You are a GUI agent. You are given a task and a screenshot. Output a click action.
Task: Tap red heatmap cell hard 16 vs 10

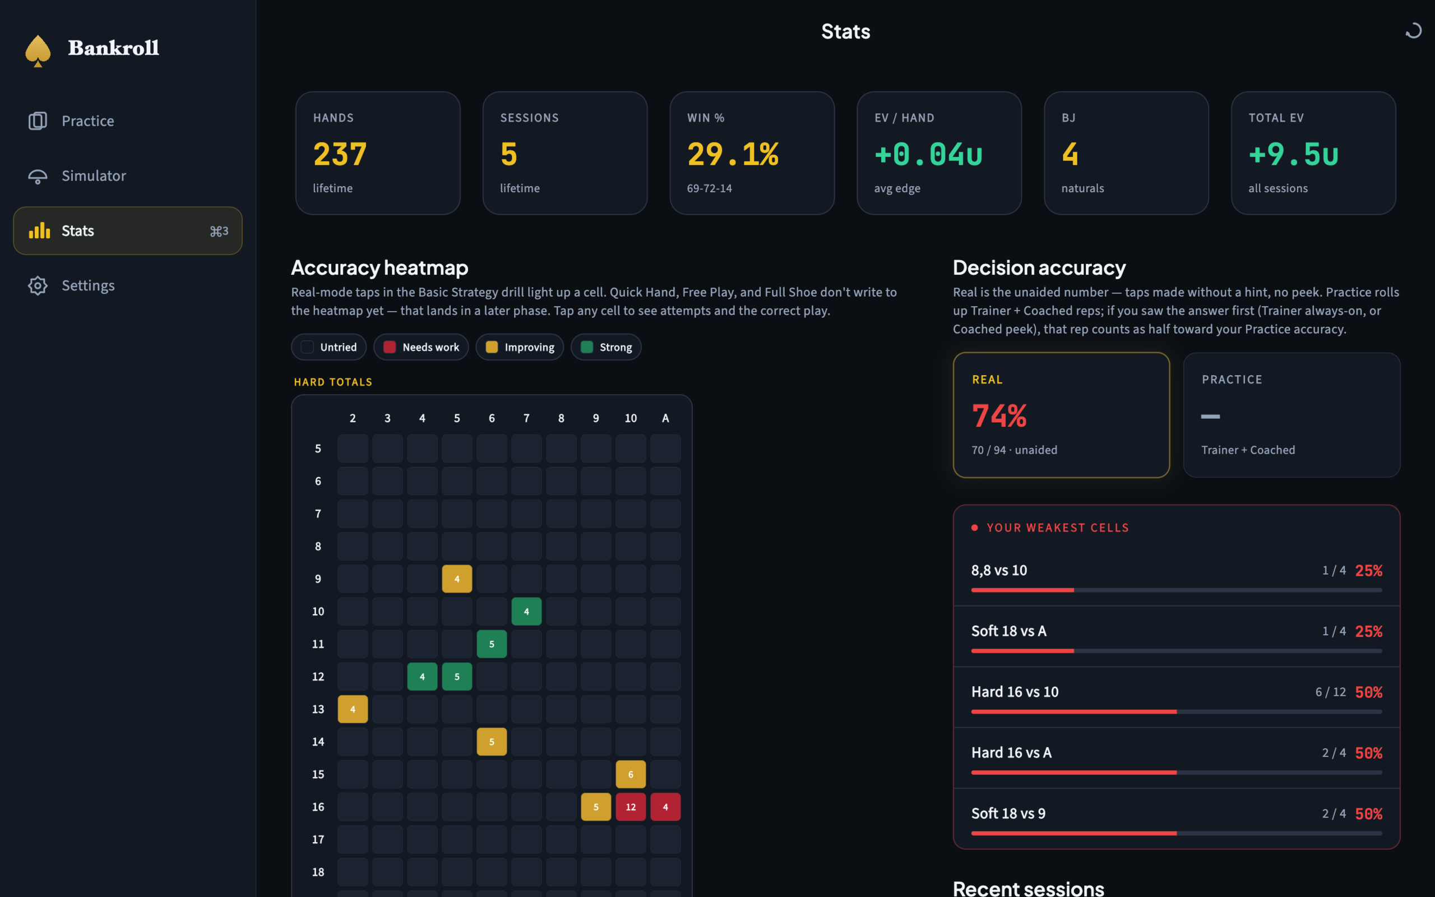pyautogui.click(x=630, y=807)
